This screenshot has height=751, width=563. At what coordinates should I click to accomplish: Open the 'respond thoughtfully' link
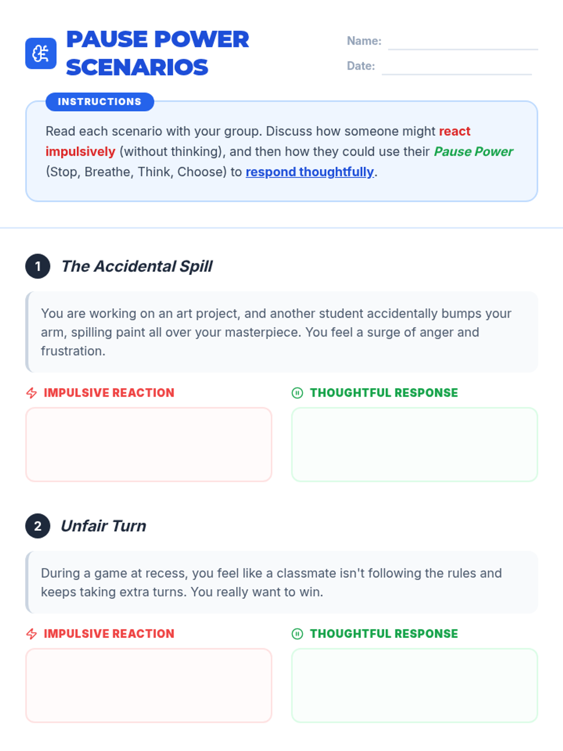[x=310, y=172]
